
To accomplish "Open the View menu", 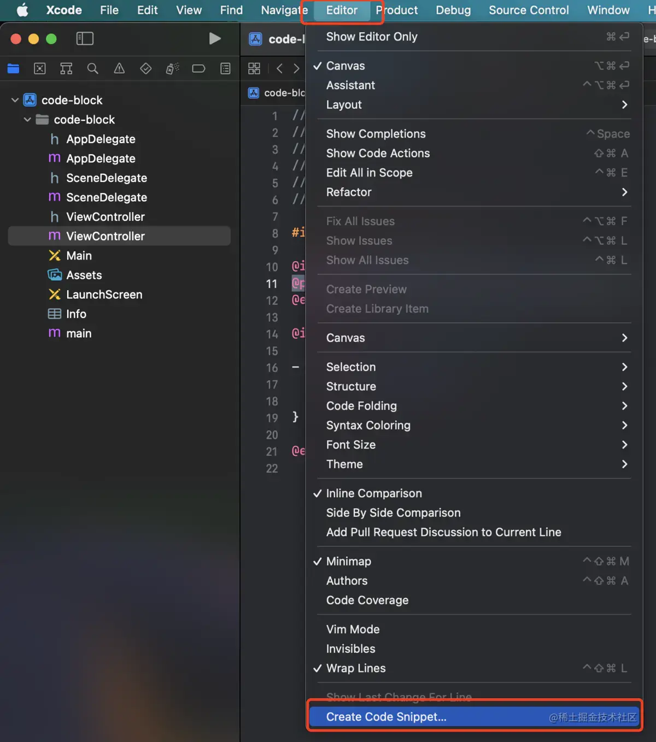I will point(189,10).
